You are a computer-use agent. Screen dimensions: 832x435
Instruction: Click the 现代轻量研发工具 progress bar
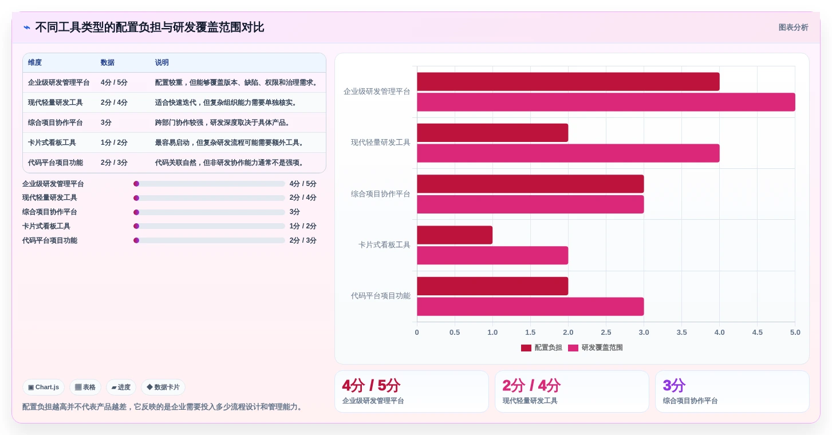pos(209,198)
